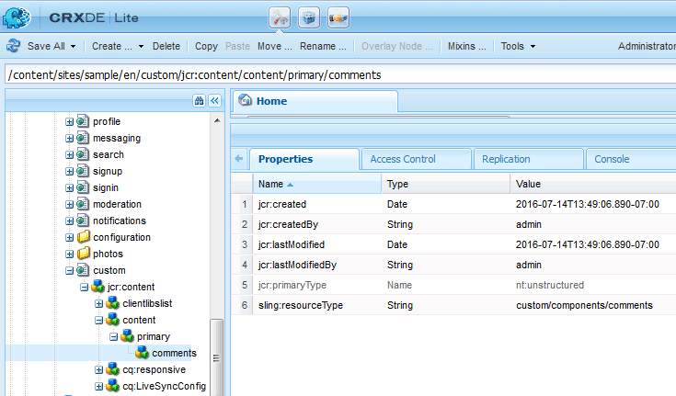The height and width of the screenshot is (396, 676).
Task: Click the third header icon button
Action: point(338,17)
